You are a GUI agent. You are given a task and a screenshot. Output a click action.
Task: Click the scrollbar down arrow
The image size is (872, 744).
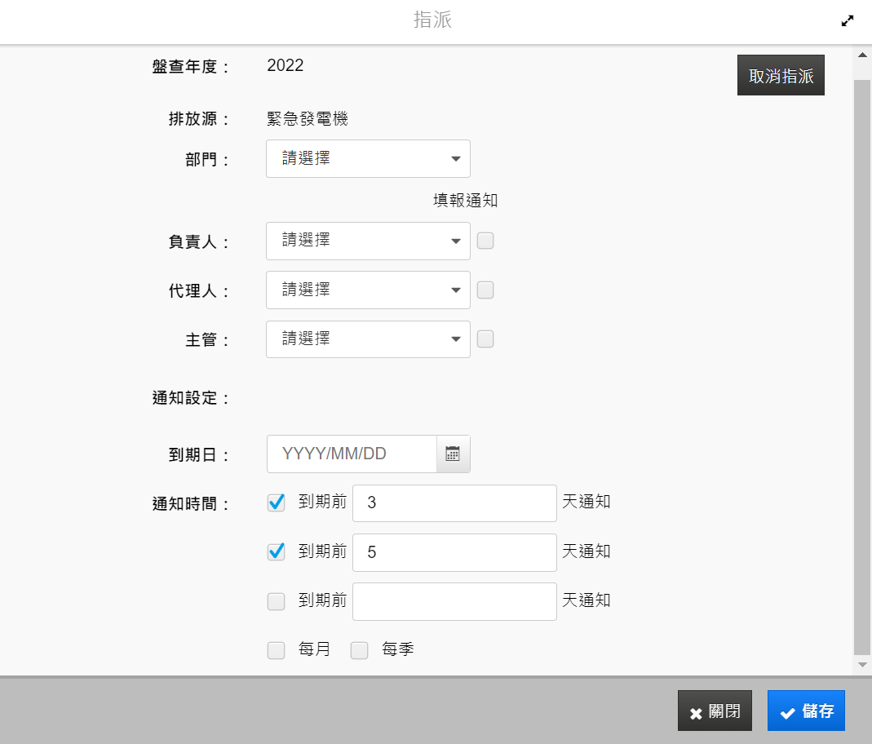pos(862,666)
